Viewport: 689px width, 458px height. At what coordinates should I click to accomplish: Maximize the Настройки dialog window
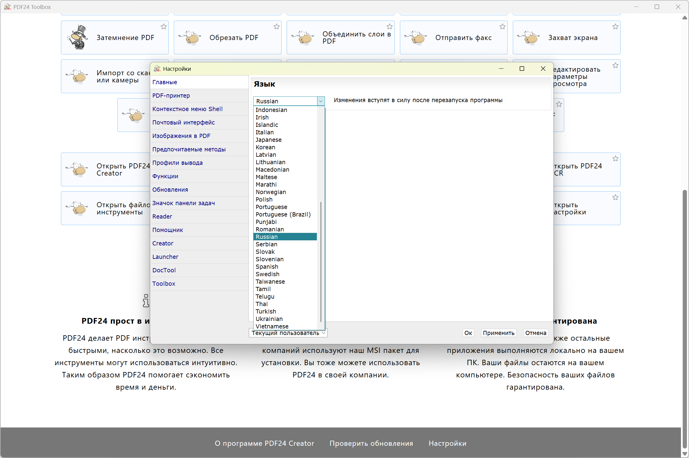522,69
